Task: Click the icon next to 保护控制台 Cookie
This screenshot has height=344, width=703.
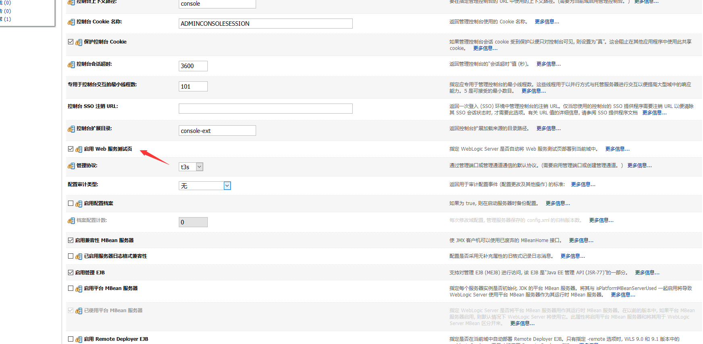Action: 79,42
